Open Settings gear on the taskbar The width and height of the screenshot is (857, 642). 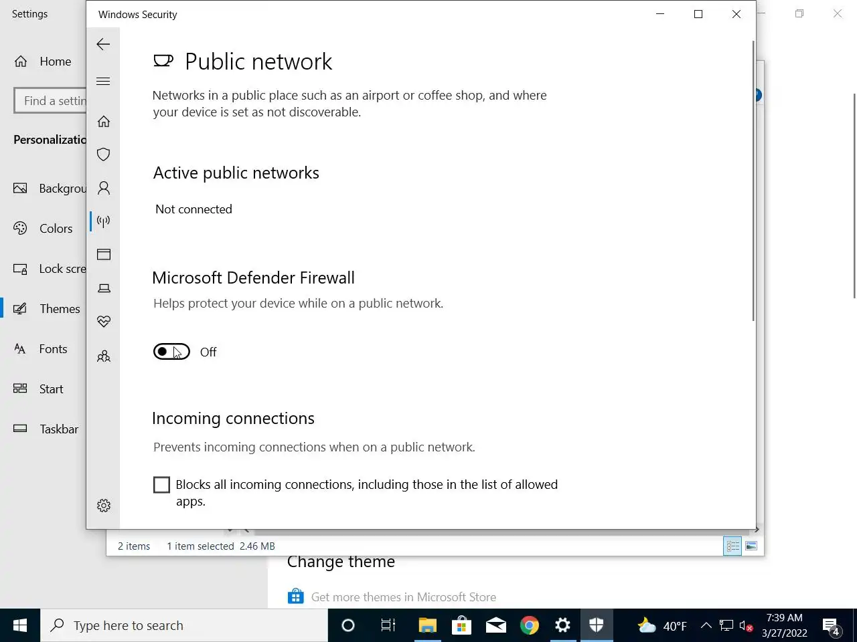[562, 625]
